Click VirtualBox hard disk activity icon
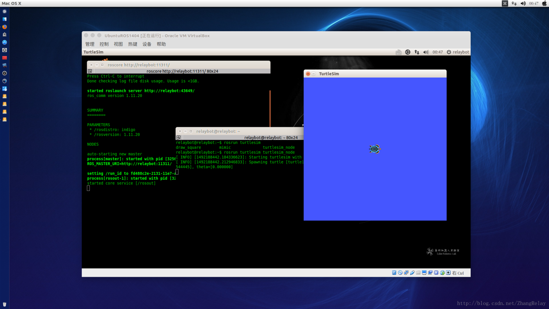 394,273
